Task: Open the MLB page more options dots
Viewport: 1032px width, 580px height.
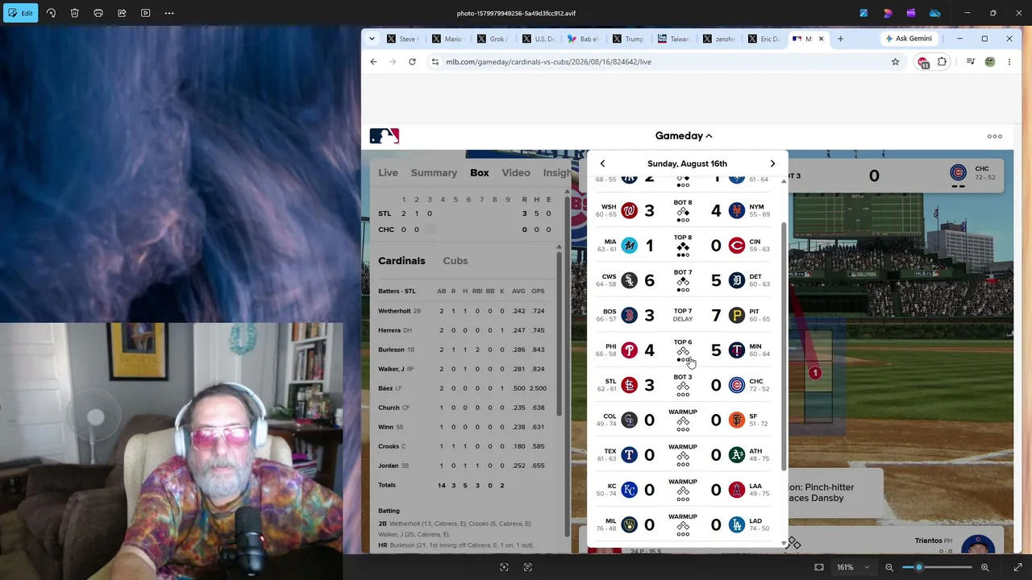Action: point(995,136)
